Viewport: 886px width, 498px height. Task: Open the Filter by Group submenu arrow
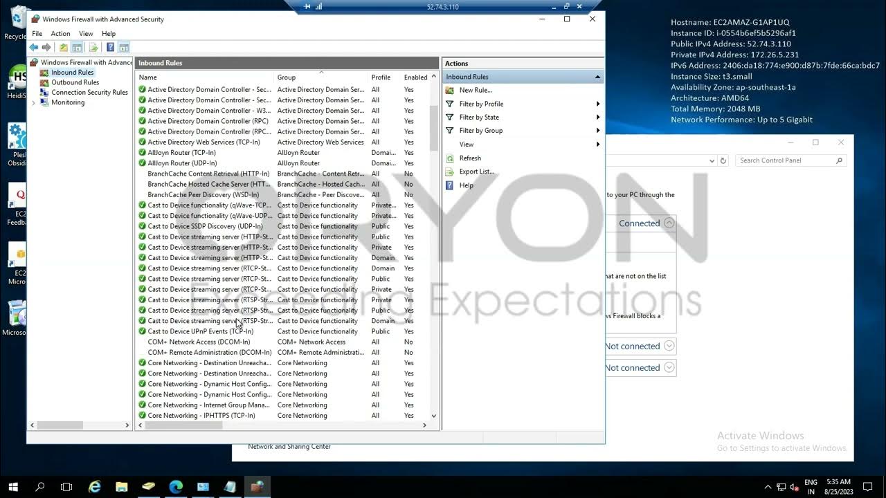(x=598, y=131)
